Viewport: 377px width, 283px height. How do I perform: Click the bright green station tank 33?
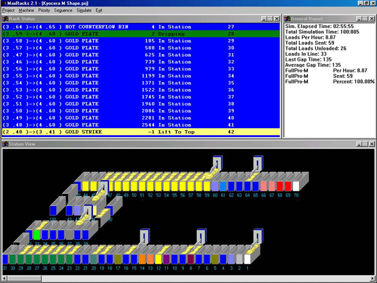pyautogui.click(x=37, y=235)
